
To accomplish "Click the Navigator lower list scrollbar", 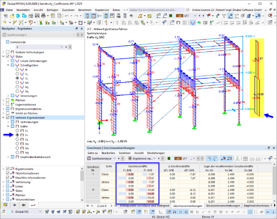I will tap(82, 184).
